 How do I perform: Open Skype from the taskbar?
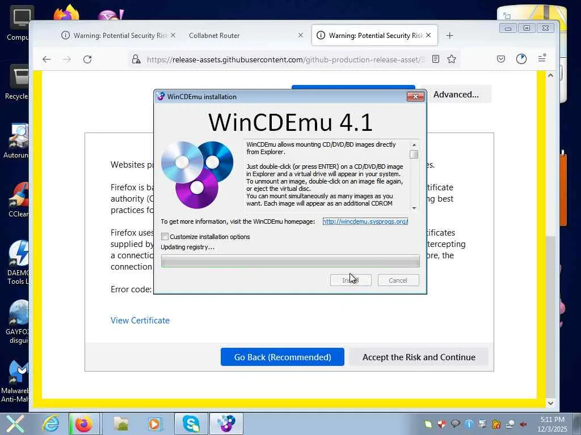[191, 424]
